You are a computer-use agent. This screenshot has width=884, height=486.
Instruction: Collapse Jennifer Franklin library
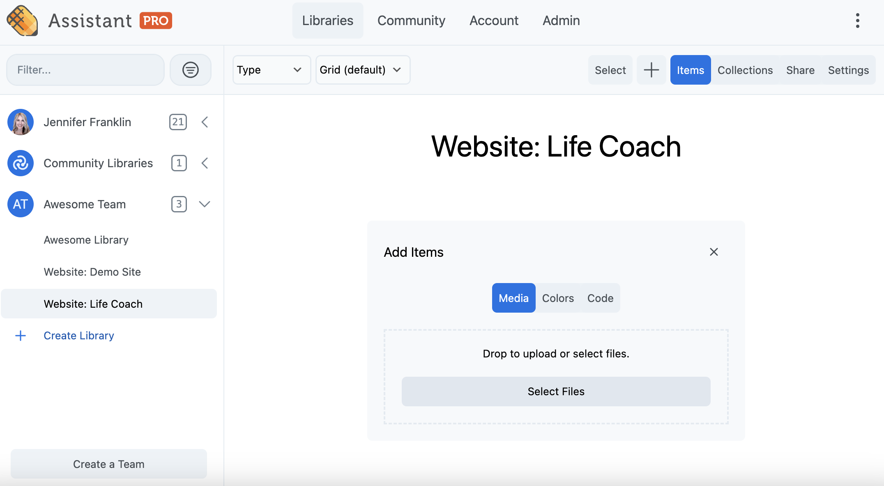[205, 122]
